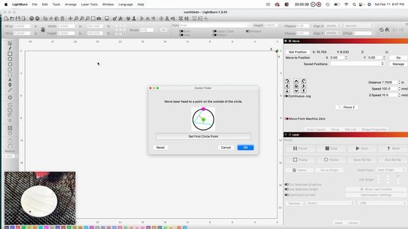
Task: Choose the Ellipse drawing tool
Action: click(x=10, y=59)
